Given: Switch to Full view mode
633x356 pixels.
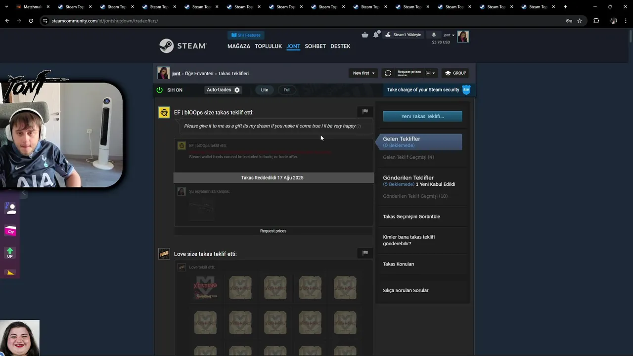Looking at the screenshot, I should pos(287,90).
